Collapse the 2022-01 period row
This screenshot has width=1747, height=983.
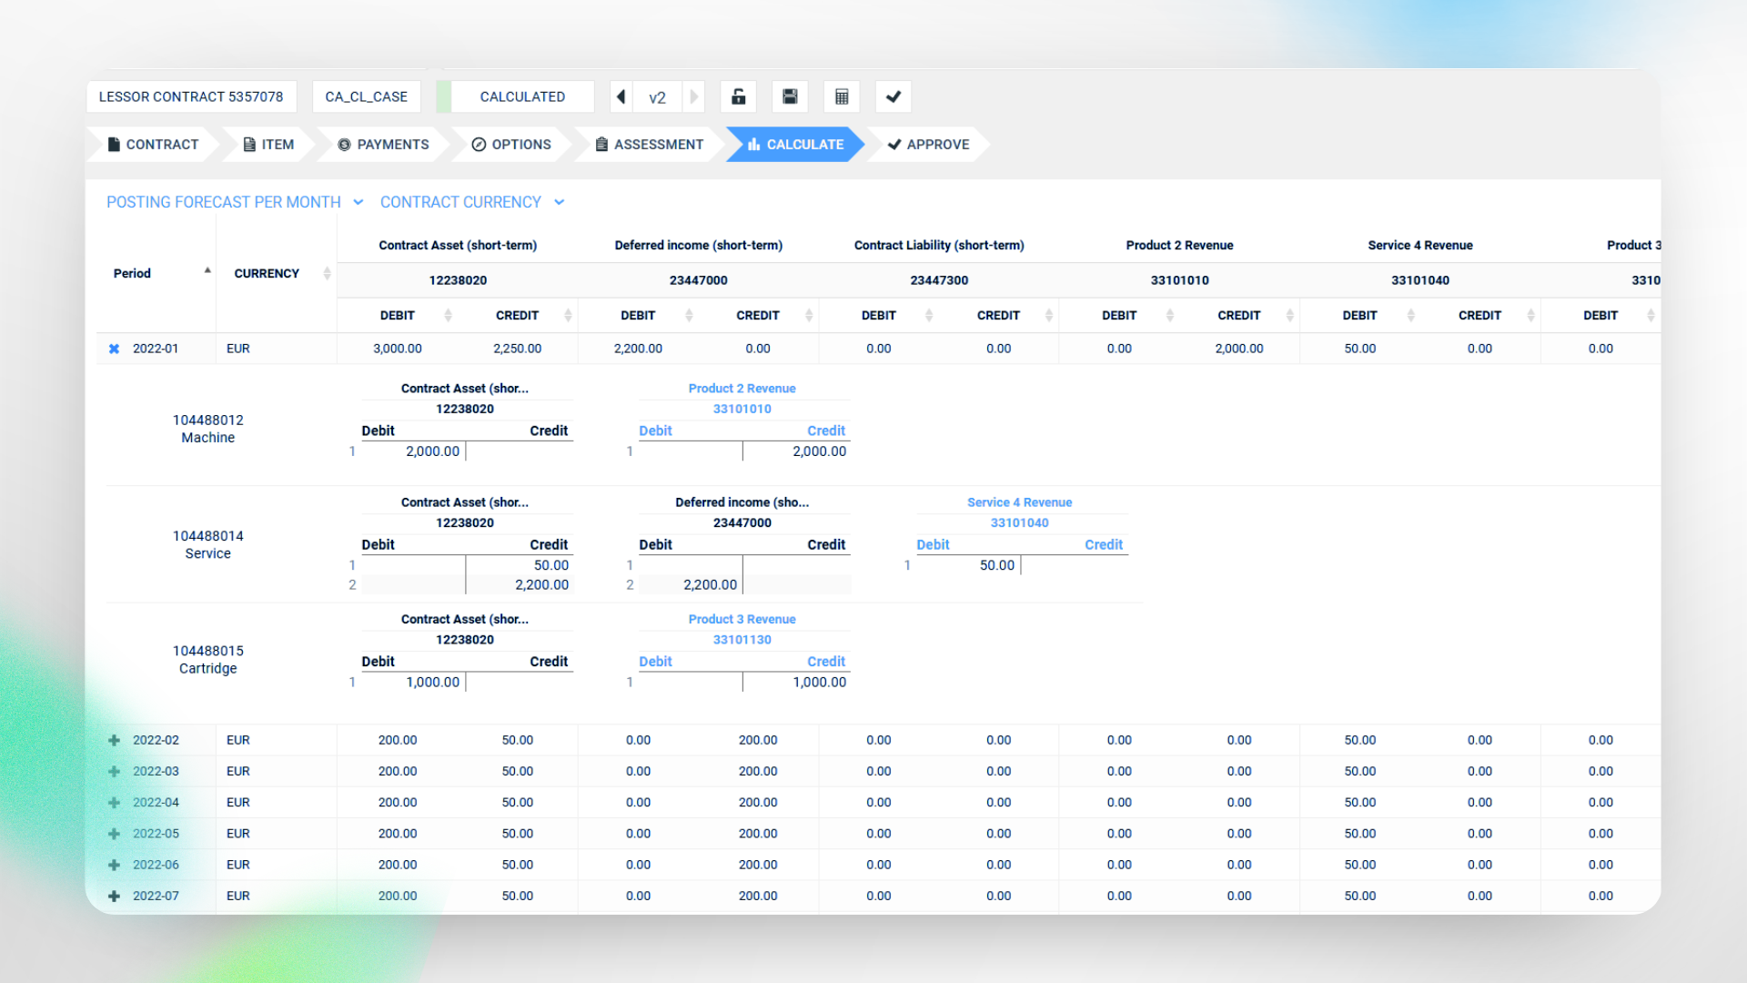(x=115, y=349)
